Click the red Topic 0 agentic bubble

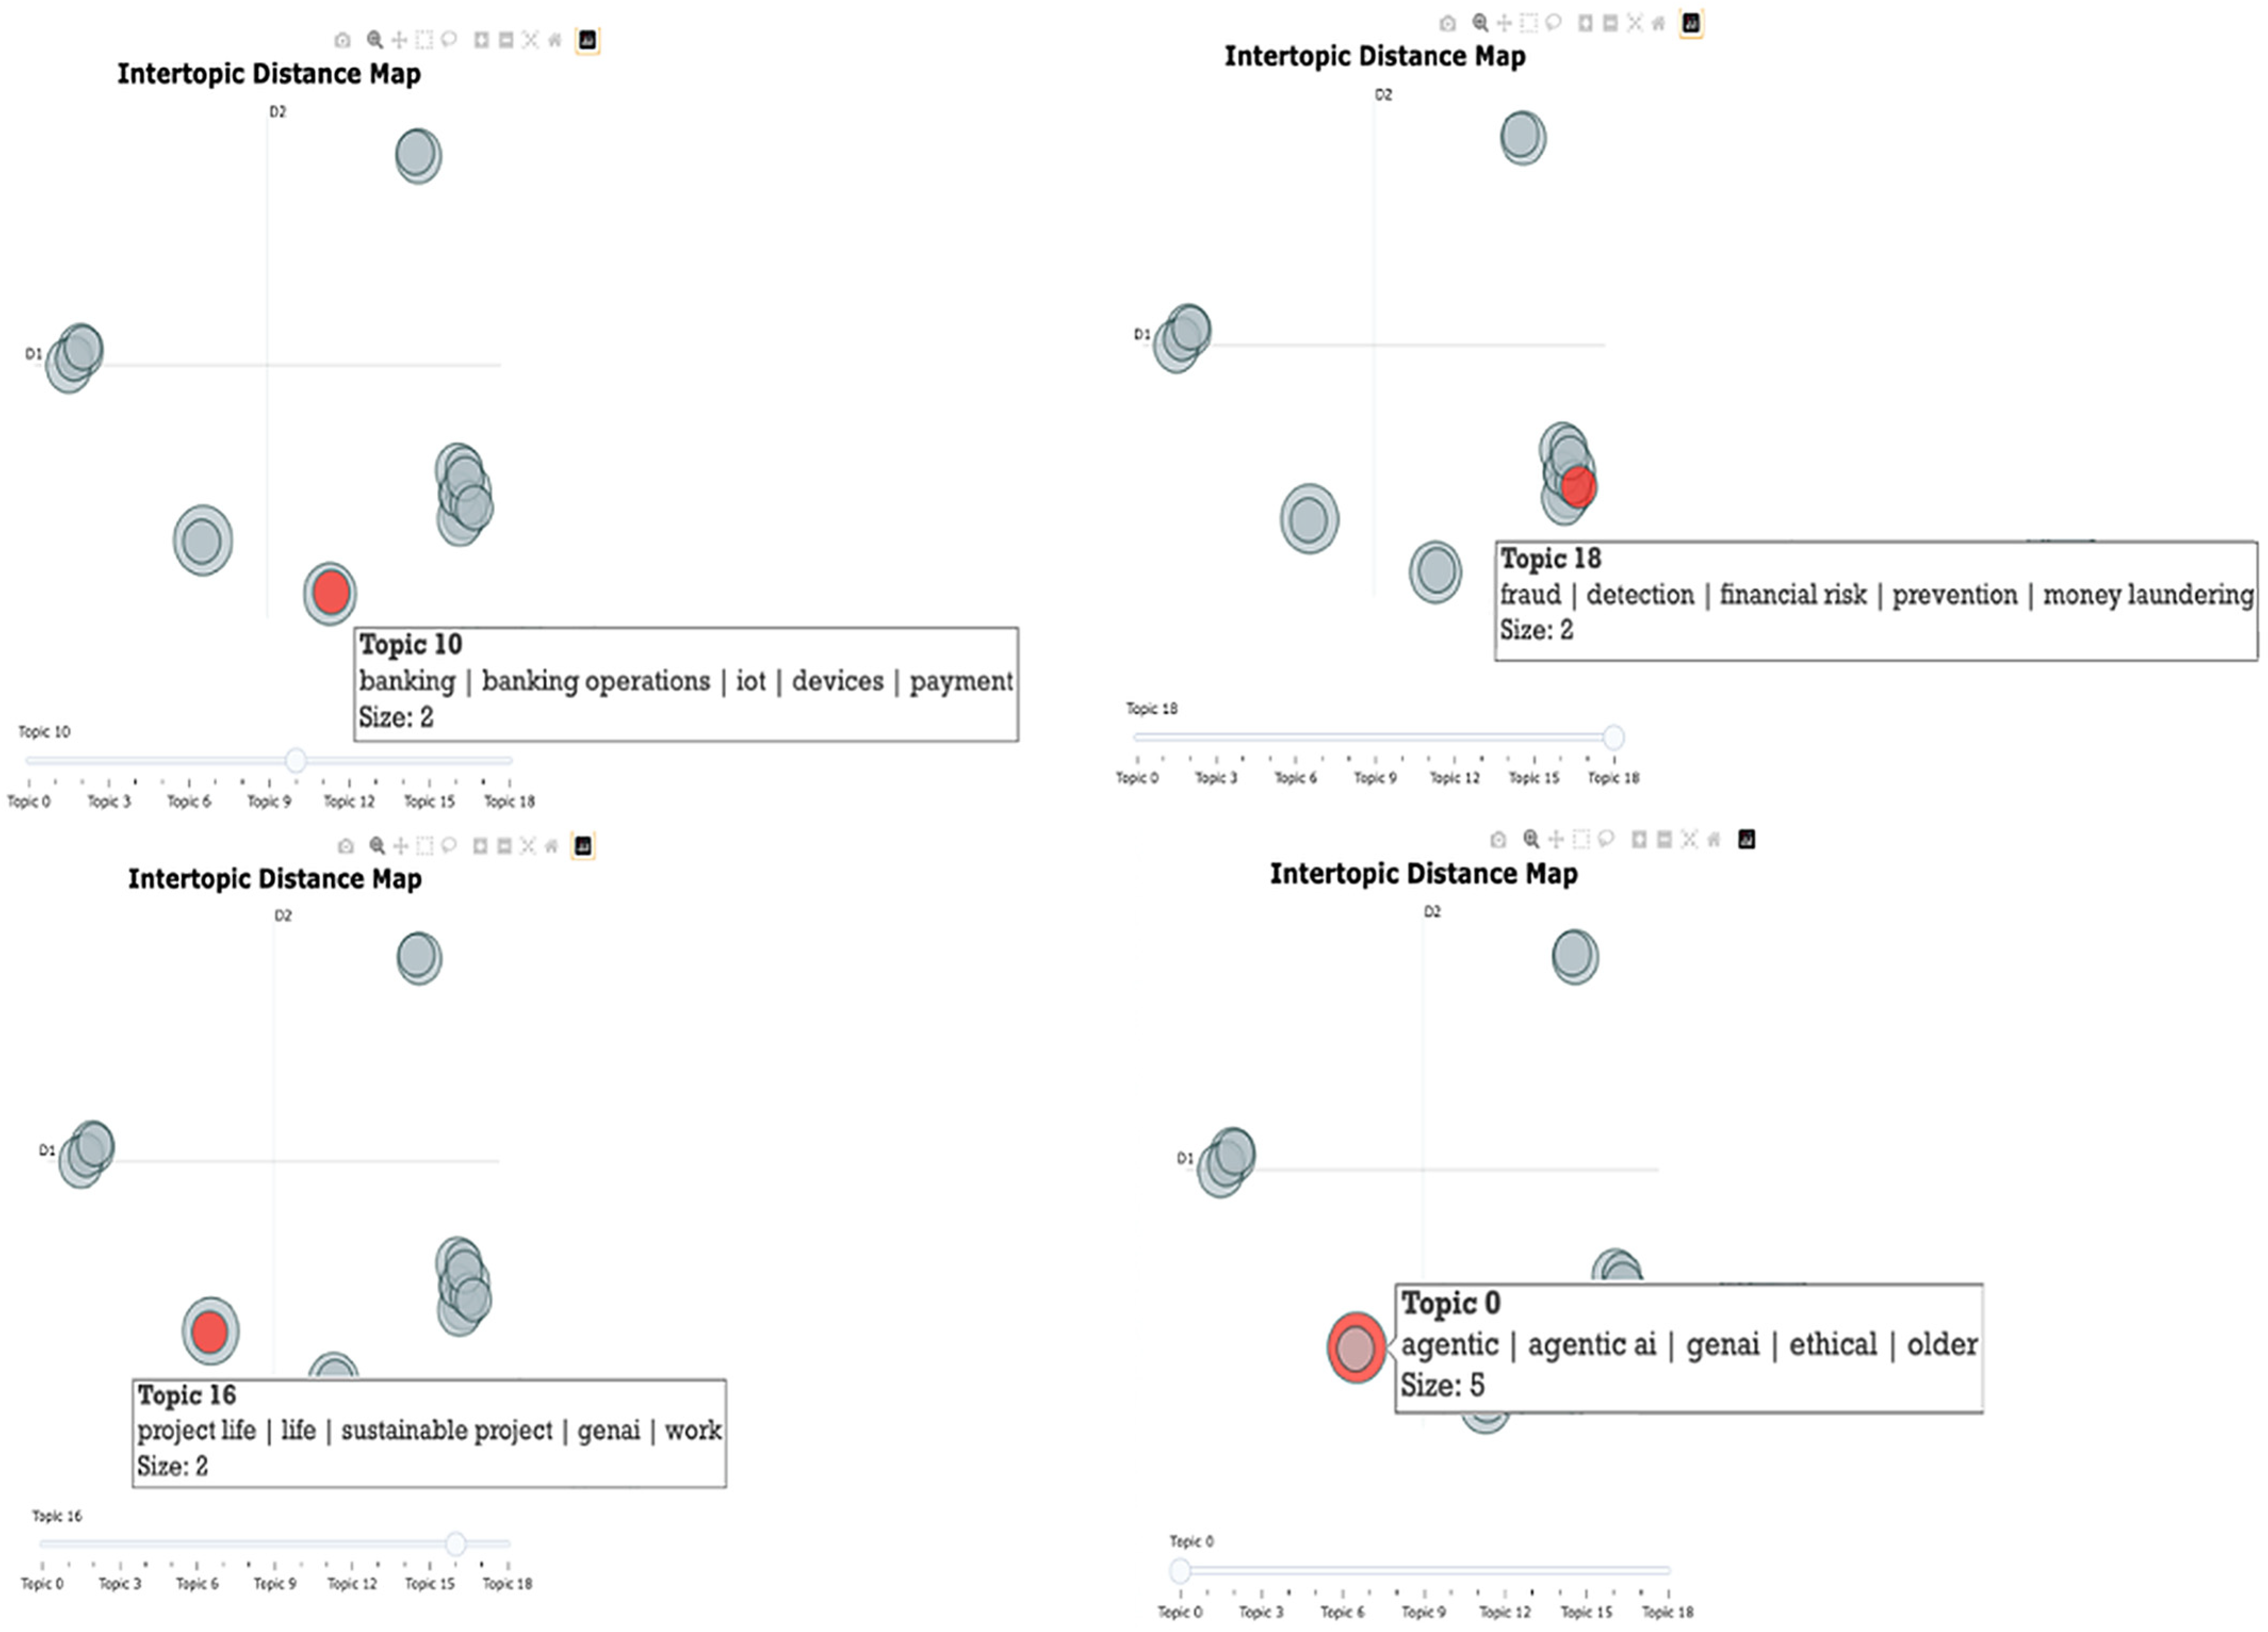(1356, 1347)
